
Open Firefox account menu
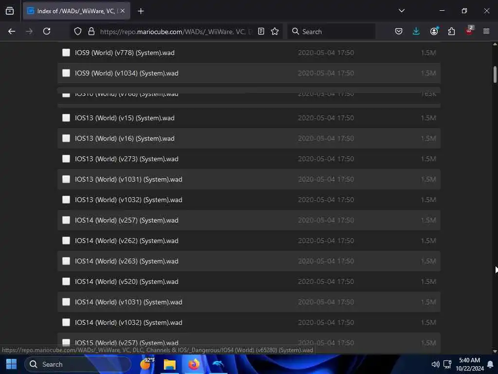pyautogui.click(x=434, y=31)
